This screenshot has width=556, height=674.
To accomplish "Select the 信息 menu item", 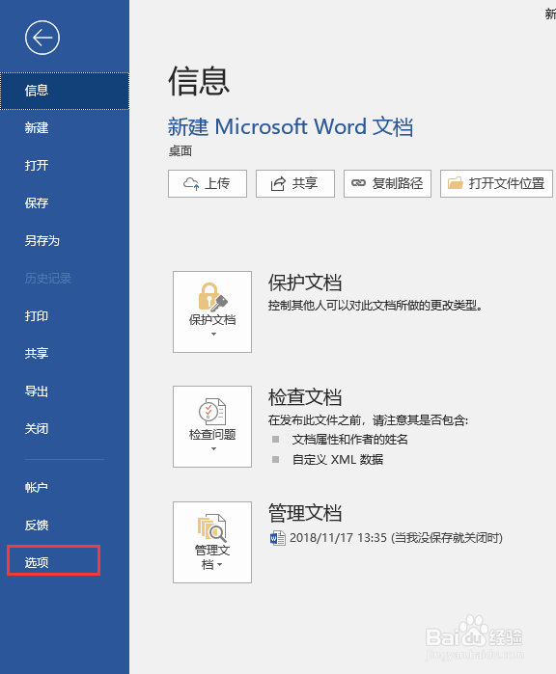I will (65, 91).
